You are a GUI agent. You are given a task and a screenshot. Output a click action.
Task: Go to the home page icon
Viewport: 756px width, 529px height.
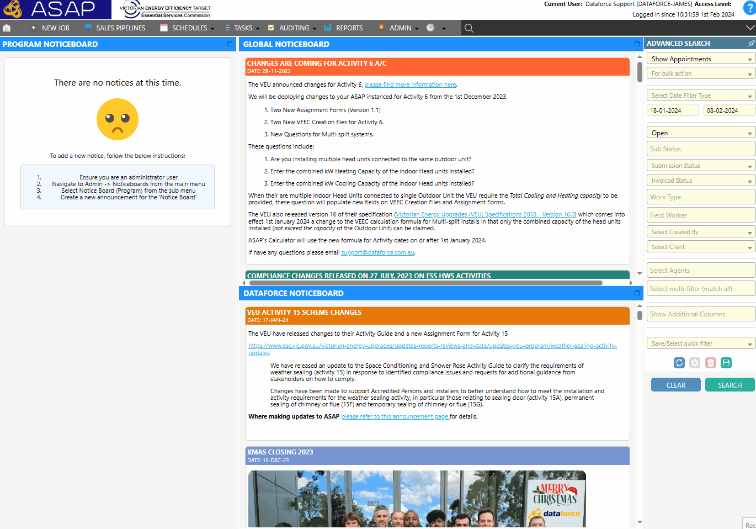[7, 28]
